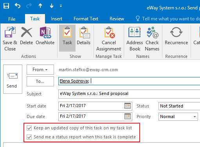Show the Task view
200x147 pixels.
pyautogui.click(x=67, y=38)
